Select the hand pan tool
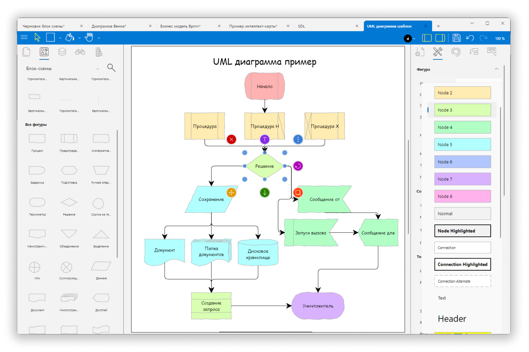This screenshot has width=529, height=352. (89, 37)
